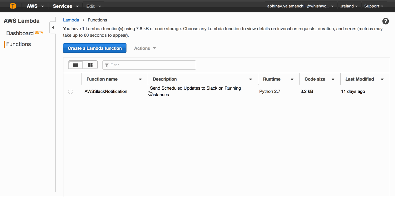Click the Send Scheduled Updates description text

(x=195, y=91)
